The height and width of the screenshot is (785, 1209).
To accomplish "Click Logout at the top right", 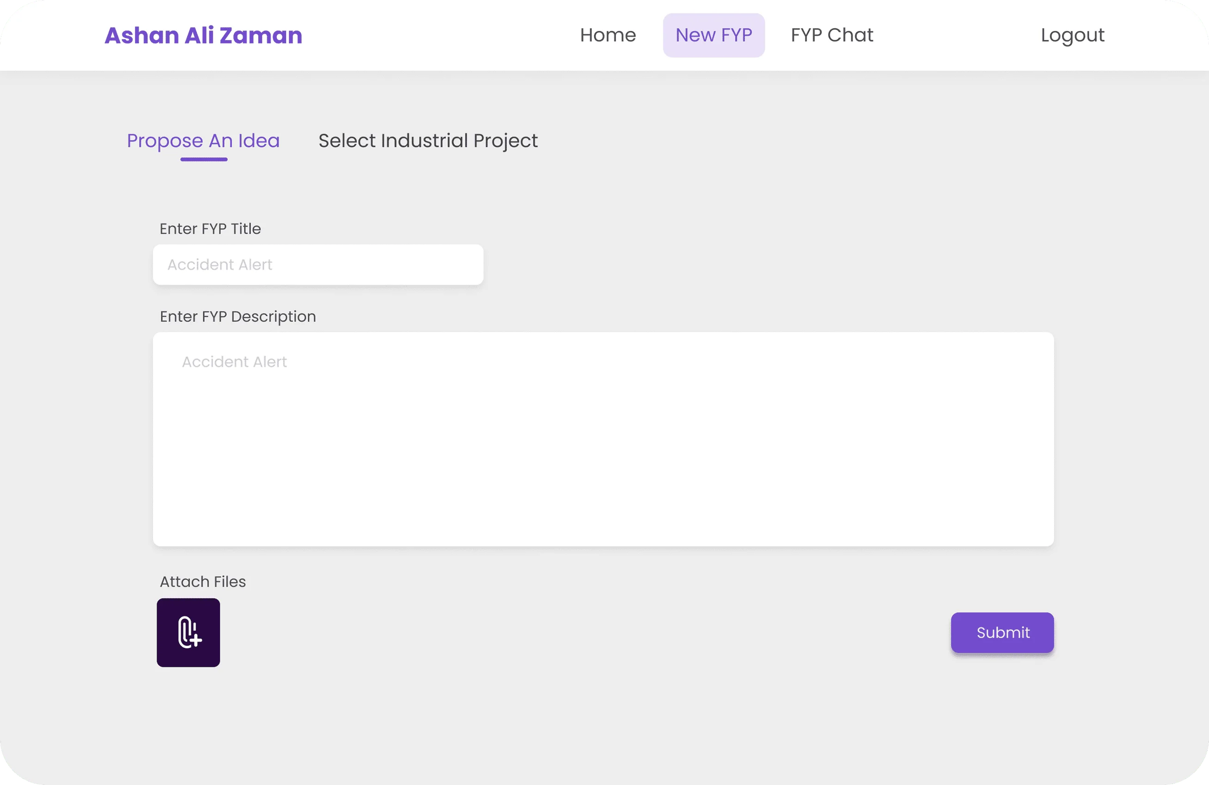I will [x=1072, y=35].
